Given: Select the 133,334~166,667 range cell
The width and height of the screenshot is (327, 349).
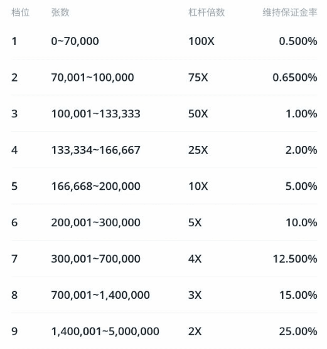Looking at the screenshot, I should click(x=96, y=150).
